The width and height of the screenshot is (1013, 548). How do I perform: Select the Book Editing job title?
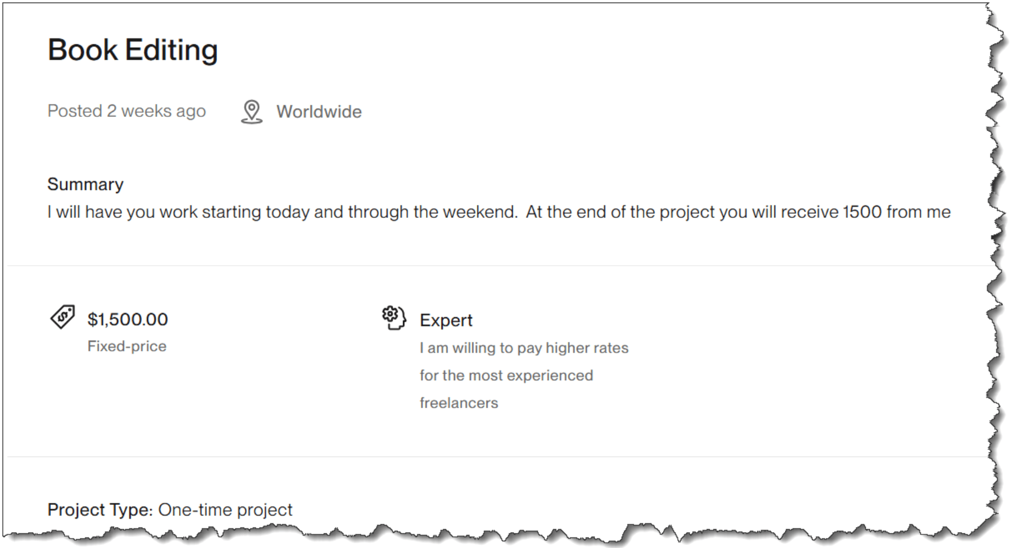pyautogui.click(x=132, y=50)
